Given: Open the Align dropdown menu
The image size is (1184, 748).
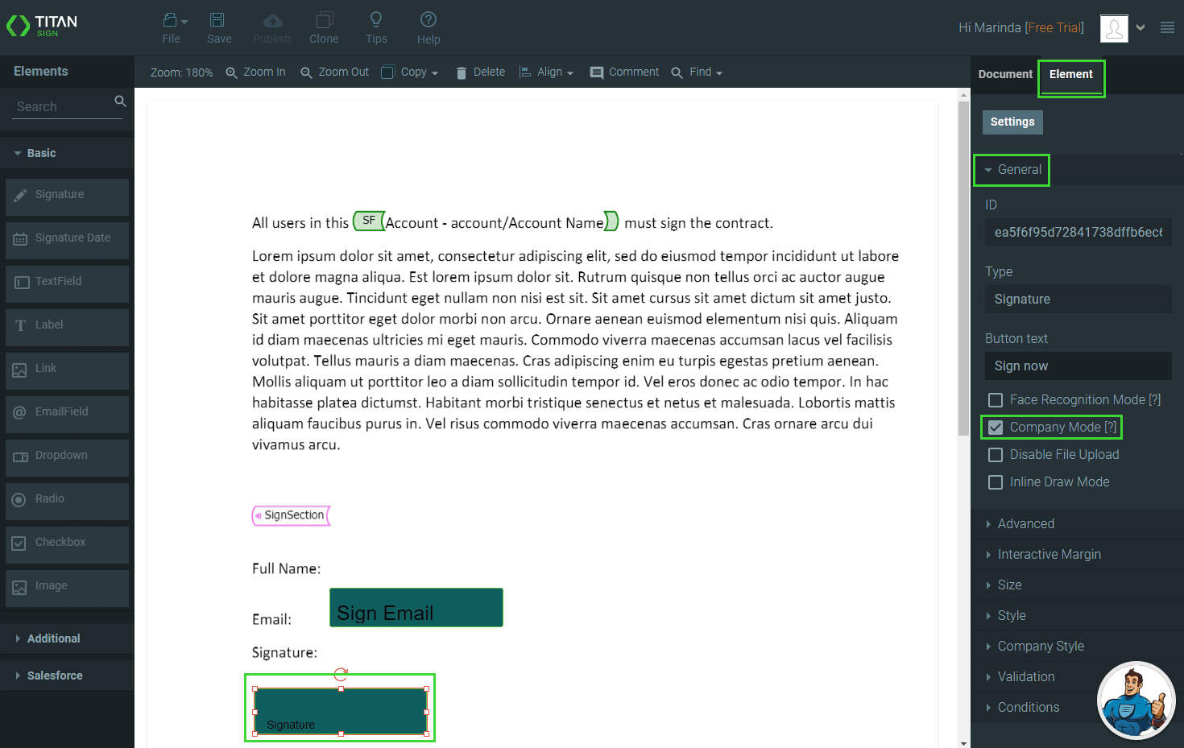Looking at the screenshot, I should pos(548,72).
